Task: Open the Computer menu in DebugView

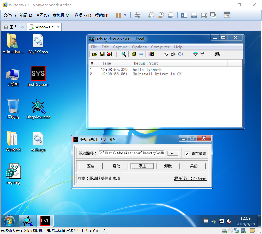Action: tap(160, 47)
